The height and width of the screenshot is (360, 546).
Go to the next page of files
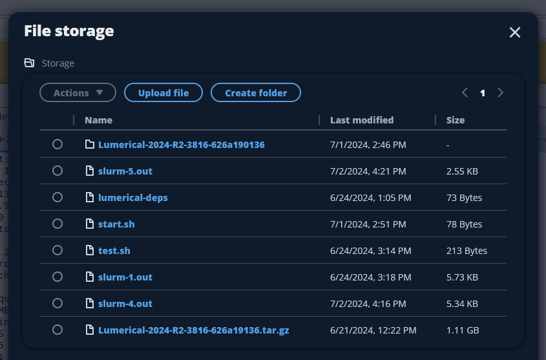pos(500,92)
